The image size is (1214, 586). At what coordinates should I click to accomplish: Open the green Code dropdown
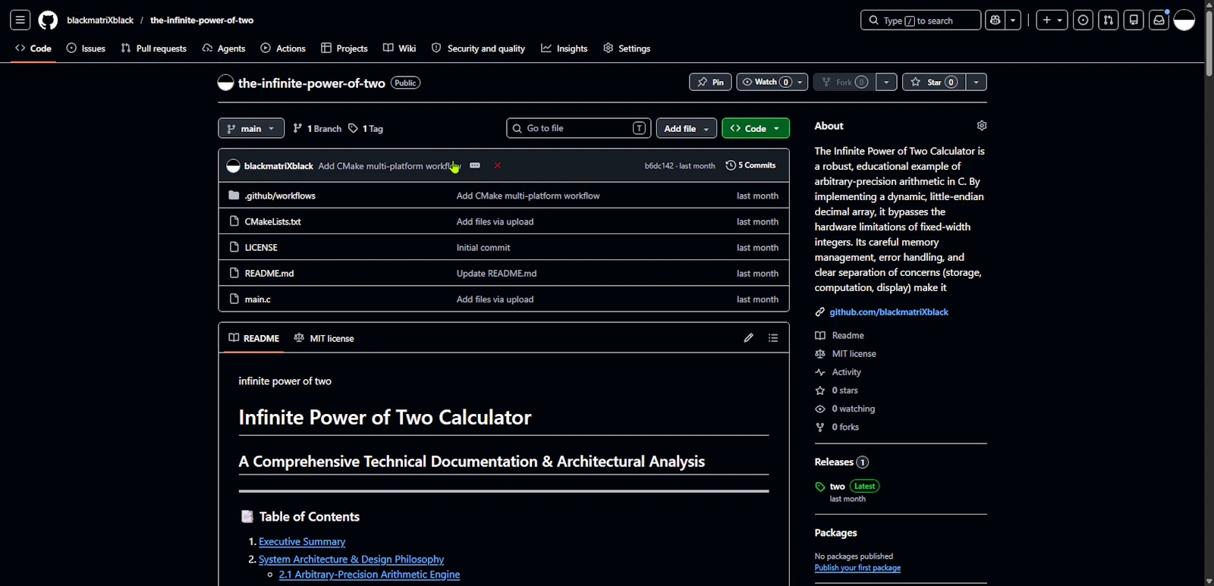pyautogui.click(x=755, y=128)
